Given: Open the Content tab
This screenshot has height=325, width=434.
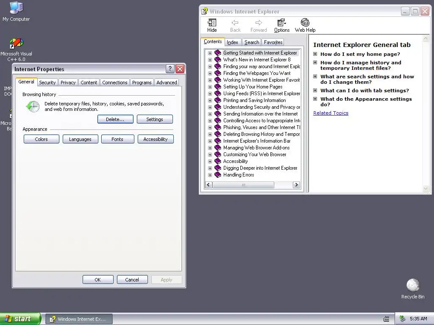Looking at the screenshot, I should coord(89,83).
